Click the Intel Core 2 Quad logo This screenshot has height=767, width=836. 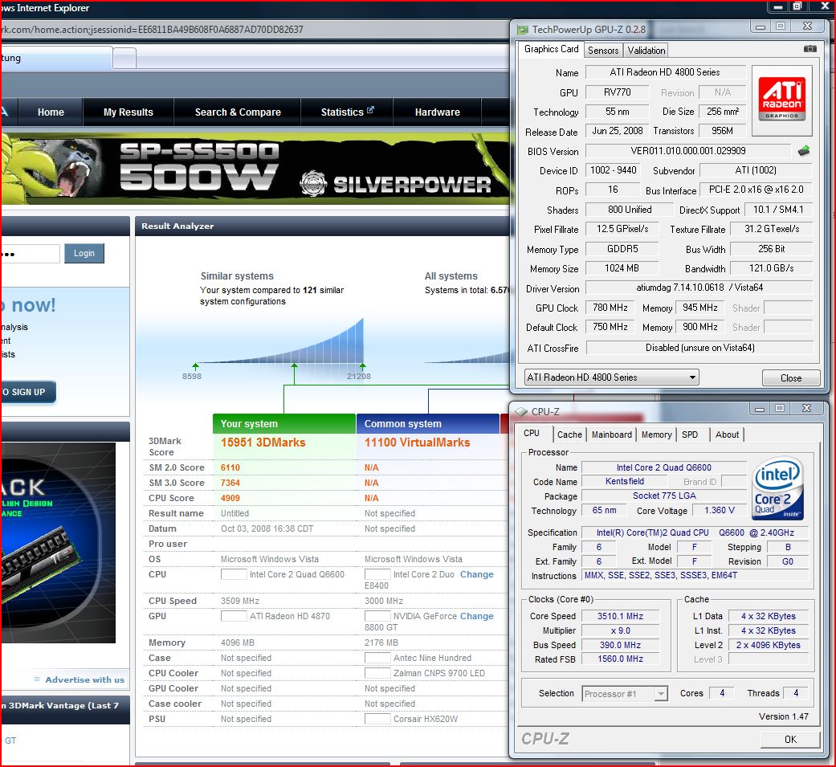pos(778,489)
